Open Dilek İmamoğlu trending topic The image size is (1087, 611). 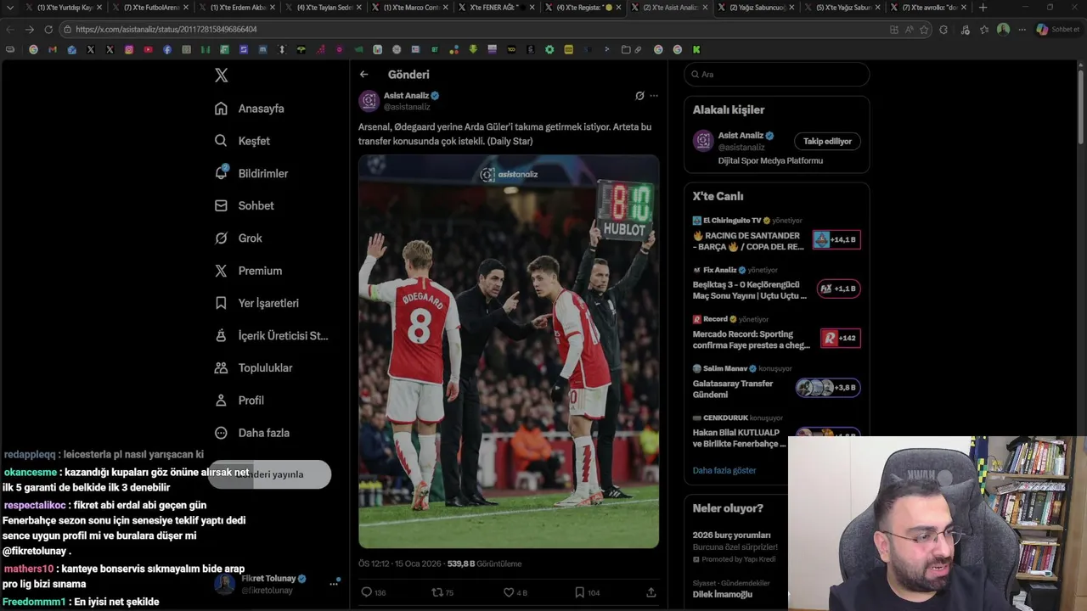click(x=723, y=594)
